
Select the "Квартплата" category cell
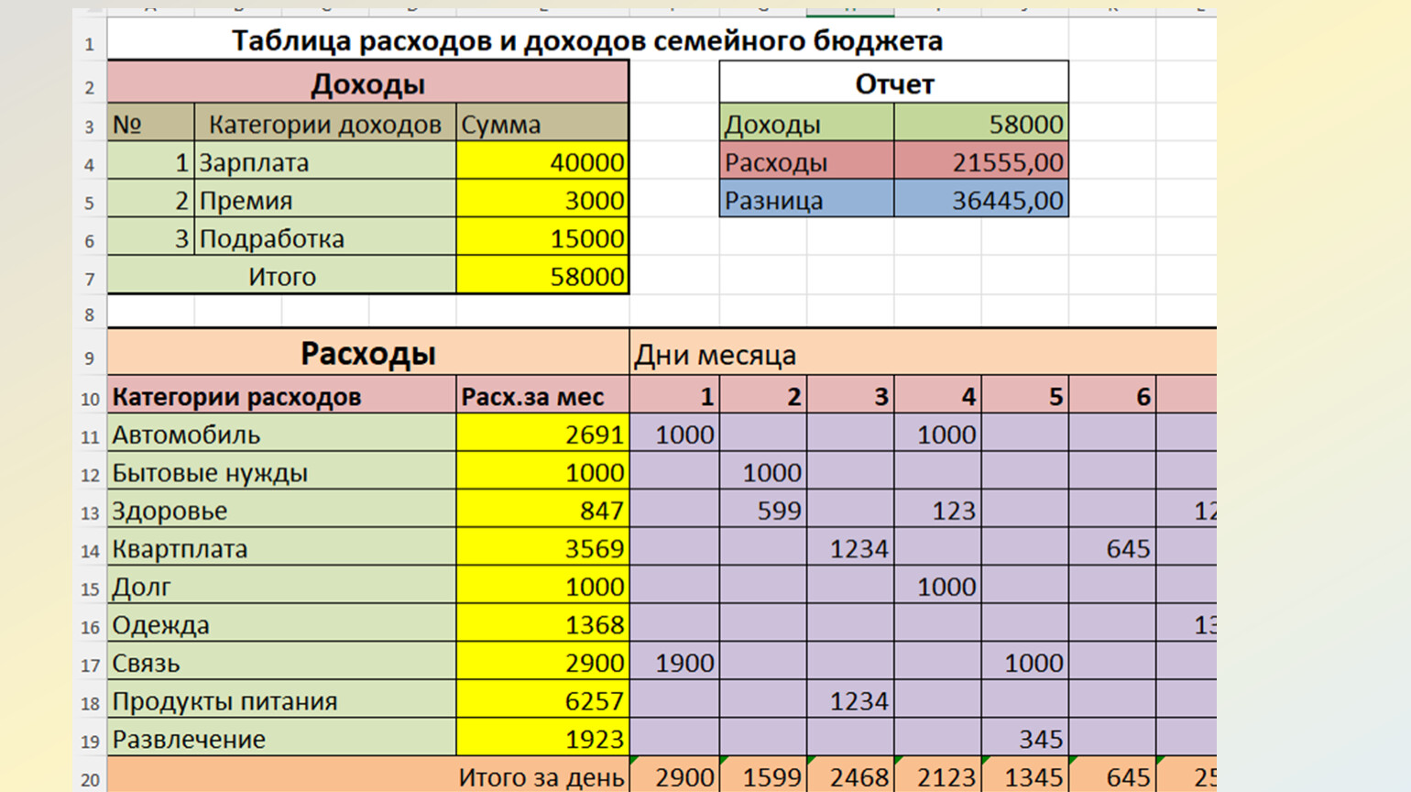point(281,549)
